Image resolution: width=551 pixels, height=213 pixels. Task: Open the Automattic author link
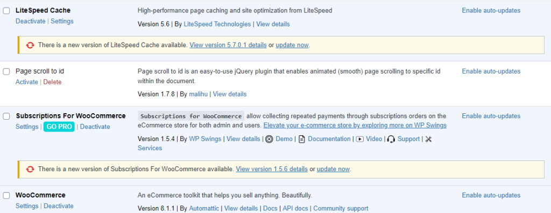click(204, 209)
